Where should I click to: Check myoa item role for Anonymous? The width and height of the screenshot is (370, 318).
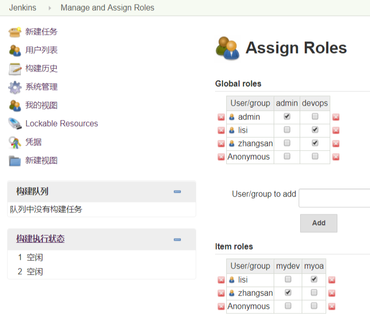click(x=314, y=305)
